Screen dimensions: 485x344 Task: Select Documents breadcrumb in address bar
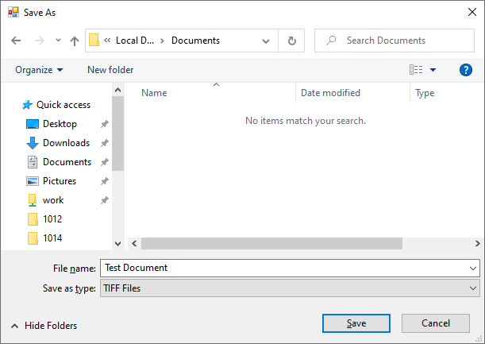point(195,41)
